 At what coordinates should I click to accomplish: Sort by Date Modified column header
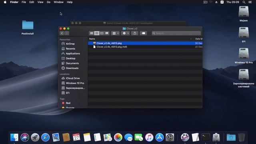click(198, 39)
